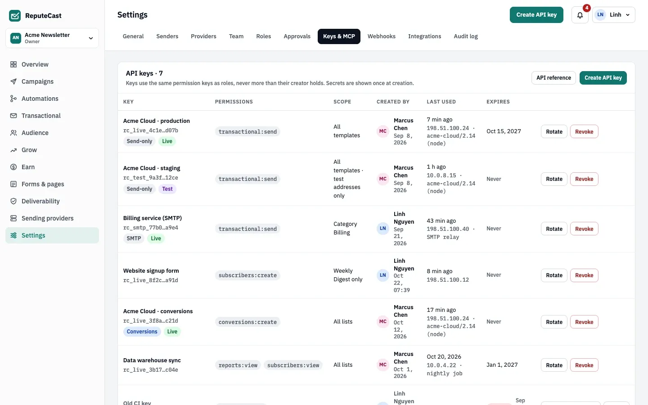Revoke the Billing service SMTP key
This screenshot has width=648, height=405.
584,229
